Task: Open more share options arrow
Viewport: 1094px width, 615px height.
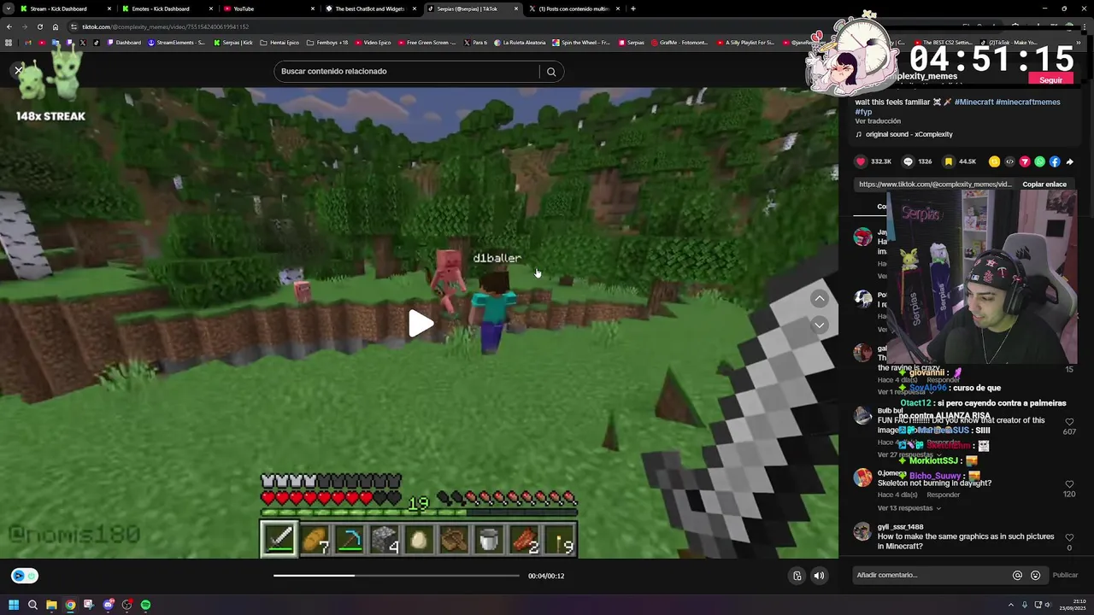Action: [1070, 161]
